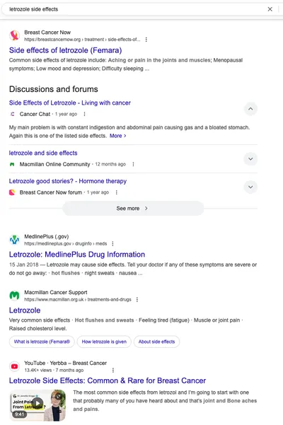Expand the letrozole and side effects discussion

250,159
